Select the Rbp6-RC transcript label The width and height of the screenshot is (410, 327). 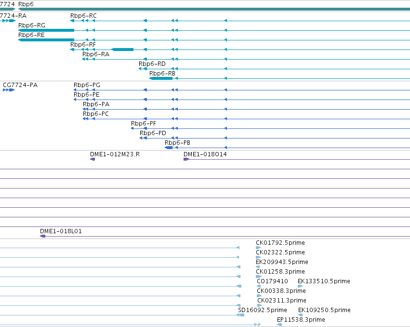(83, 16)
